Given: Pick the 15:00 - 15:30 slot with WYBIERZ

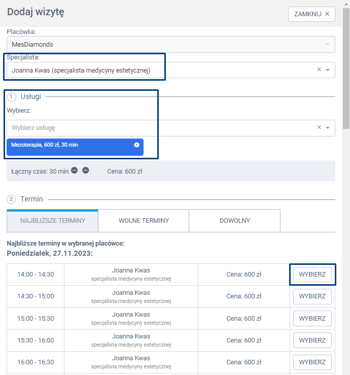Looking at the screenshot, I should pyautogui.click(x=312, y=319).
